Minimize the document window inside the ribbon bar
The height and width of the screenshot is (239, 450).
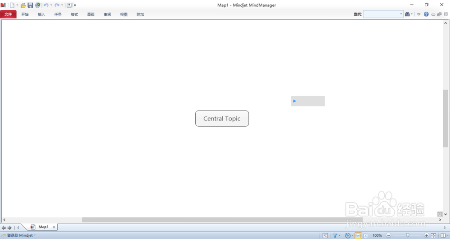[x=433, y=14]
